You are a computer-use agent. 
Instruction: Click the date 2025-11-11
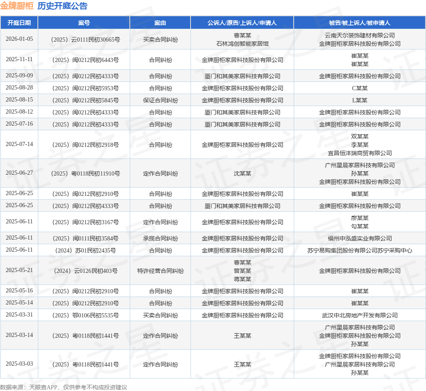(19, 59)
